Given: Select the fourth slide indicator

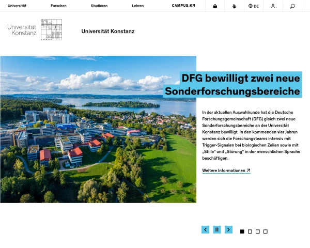Looking at the screenshot, I should click(266, 231).
